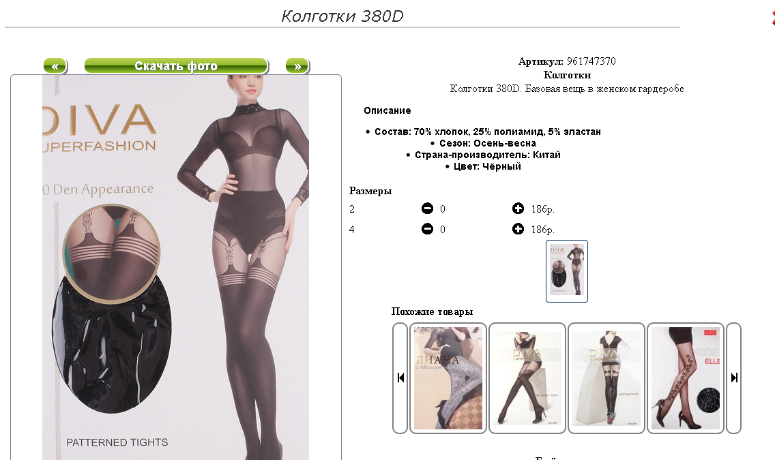Decrease quantity for size 4
Screen dimensions: 775x460
point(427,228)
